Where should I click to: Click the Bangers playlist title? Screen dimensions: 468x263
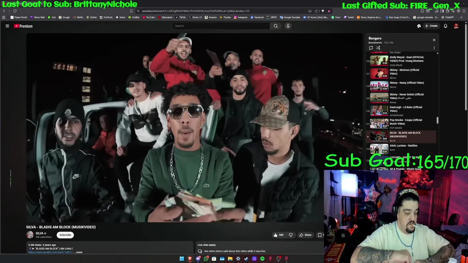coord(375,38)
